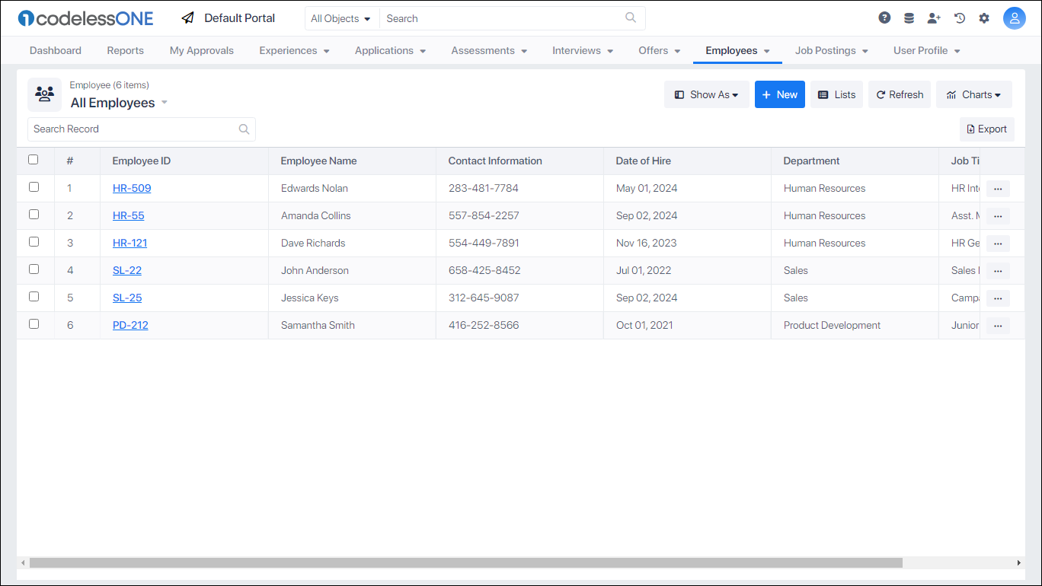Select the checkbox on Amanda Collins row
Viewport: 1042px width, 586px height.
[34, 215]
